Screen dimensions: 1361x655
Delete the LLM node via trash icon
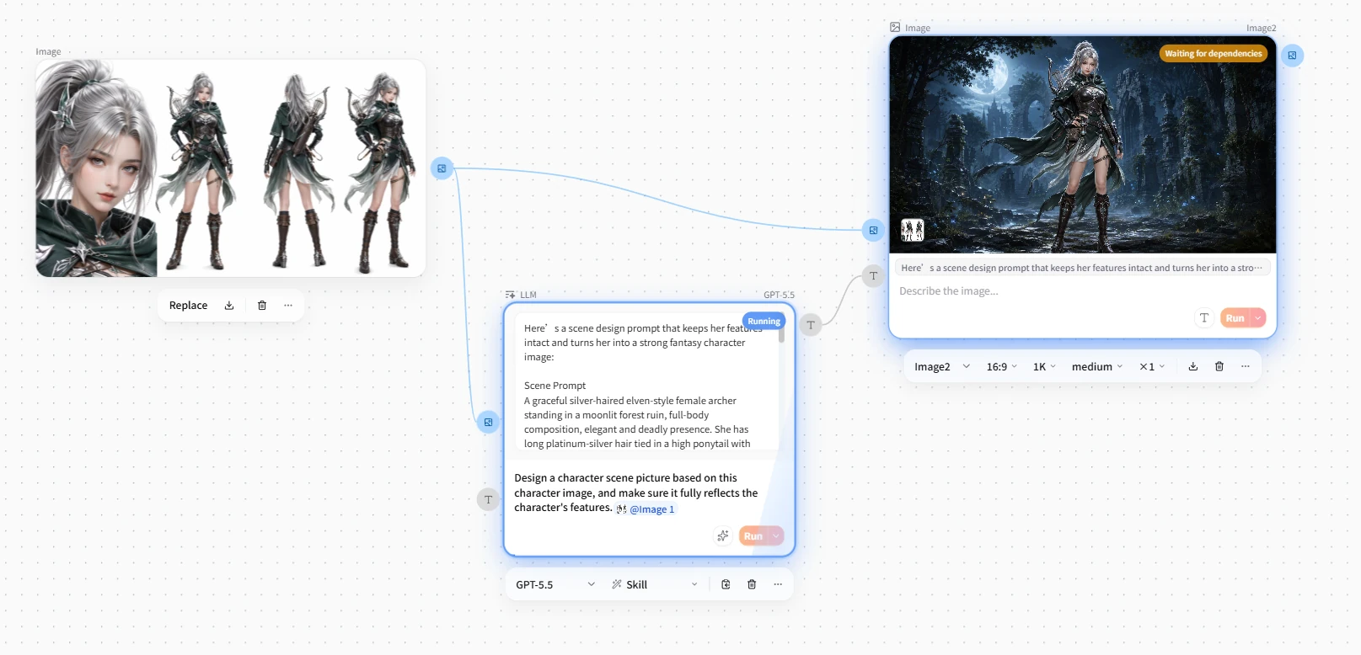pos(752,584)
